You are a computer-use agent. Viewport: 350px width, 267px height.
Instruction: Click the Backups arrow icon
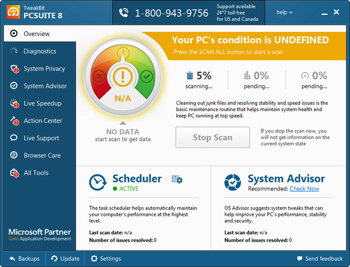click(x=12, y=258)
